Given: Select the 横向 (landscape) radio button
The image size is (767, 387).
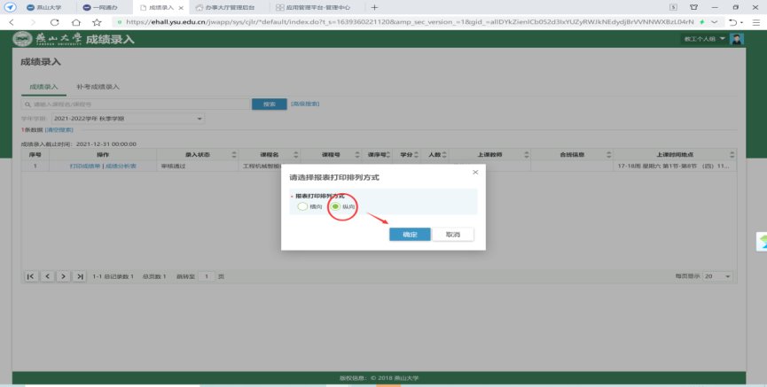Looking at the screenshot, I should [x=302, y=206].
